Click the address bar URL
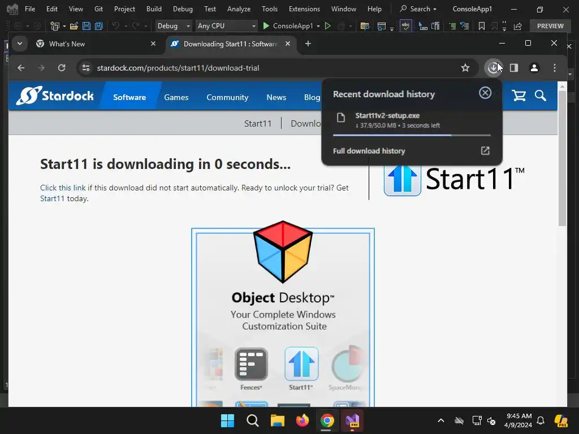The image size is (579, 434). (178, 68)
